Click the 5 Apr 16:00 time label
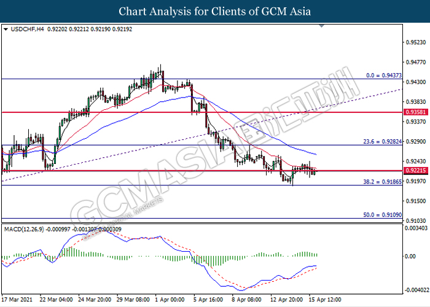 (208, 300)
